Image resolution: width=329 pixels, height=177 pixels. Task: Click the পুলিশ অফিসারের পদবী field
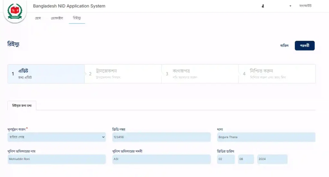click(161, 159)
